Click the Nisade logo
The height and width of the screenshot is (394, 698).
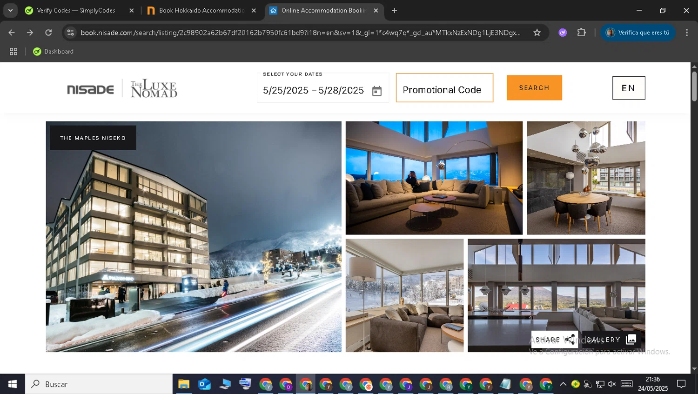tap(90, 89)
